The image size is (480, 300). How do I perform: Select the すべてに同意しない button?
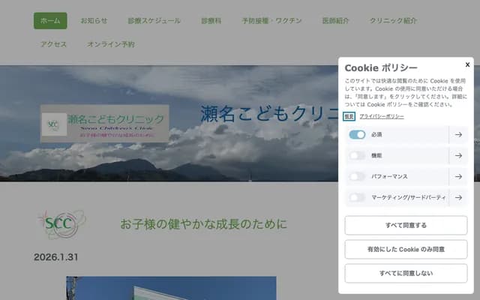click(406, 273)
